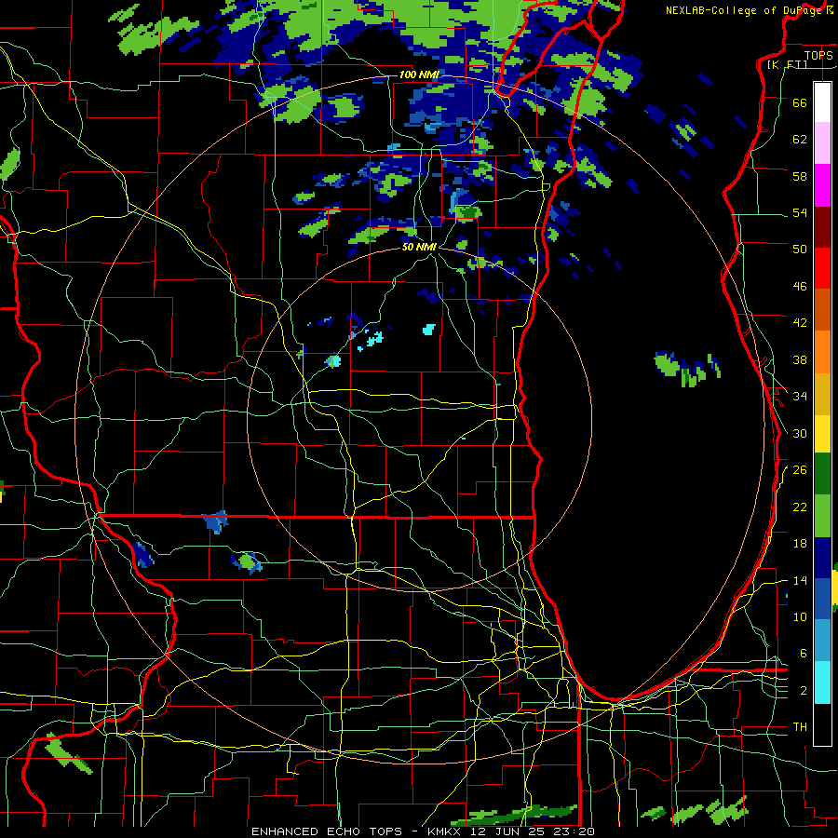
Task: Select the dark red legend swatch
Action: [822, 227]
